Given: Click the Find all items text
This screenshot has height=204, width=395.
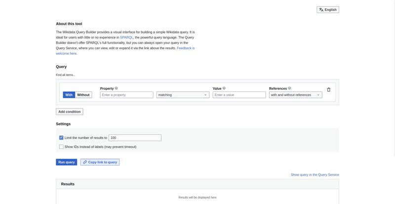Looking at the screenshot, I should coord(66,75).
